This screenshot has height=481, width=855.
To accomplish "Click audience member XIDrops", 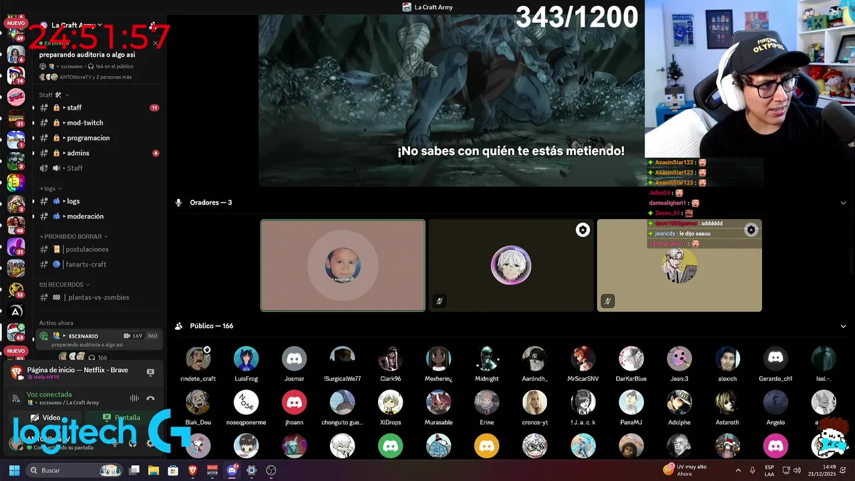I will point(391,408).
